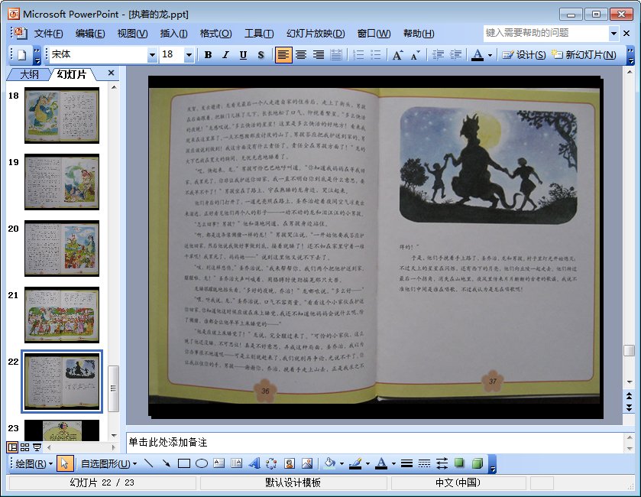Open line color dropdown arrow
The height and width of the screenshot is (497, 641).
[x=367, y=463]
